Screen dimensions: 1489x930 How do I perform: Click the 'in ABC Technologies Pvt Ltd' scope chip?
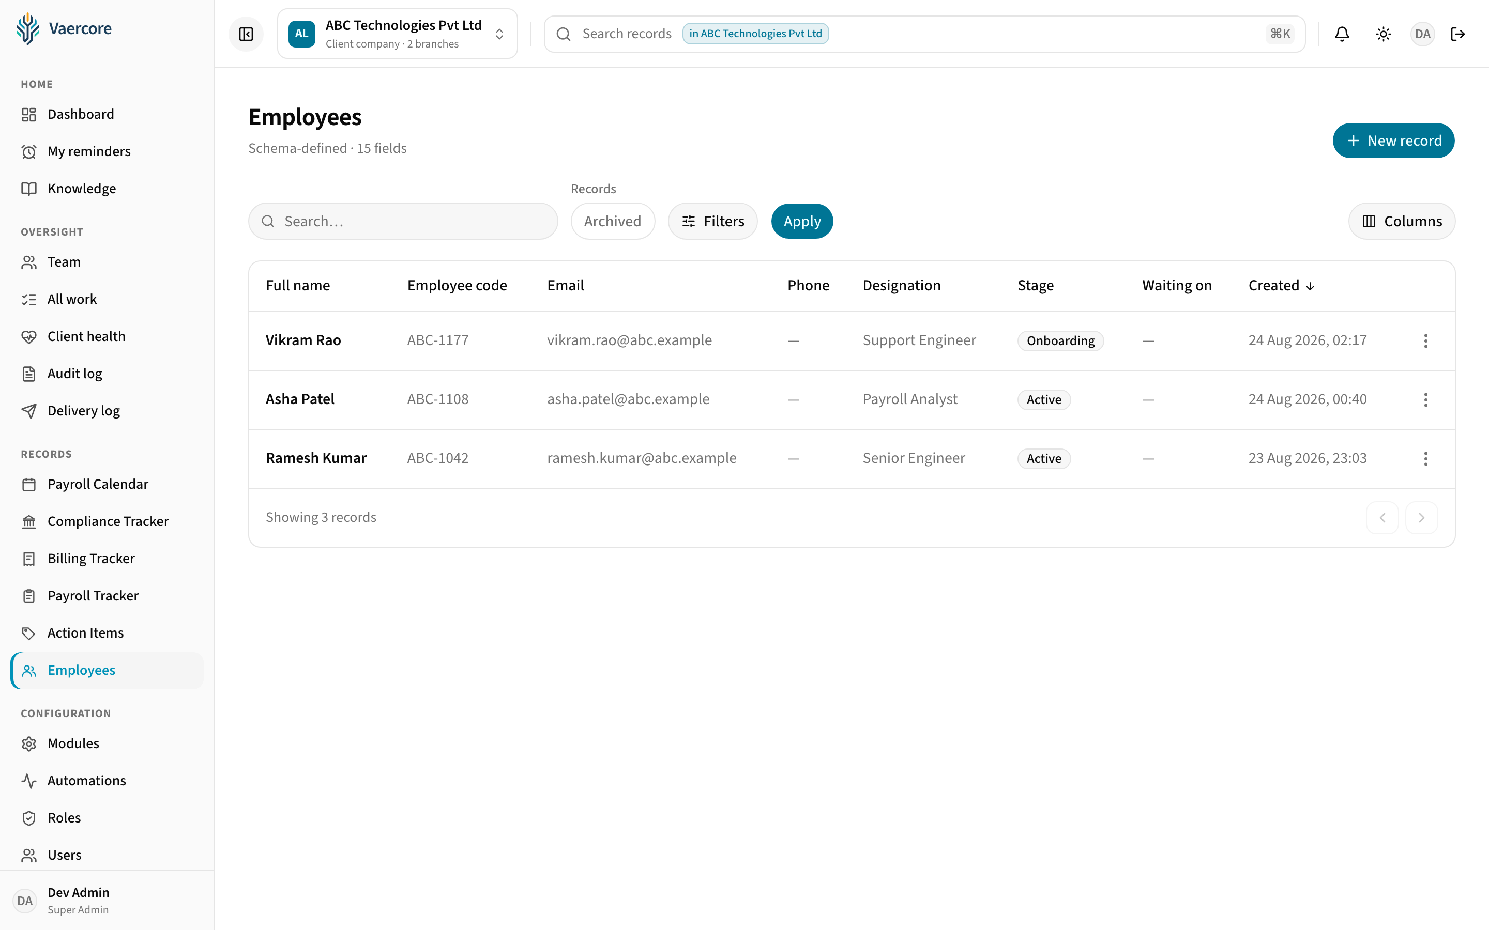pyautogui.click(x=755, y=34)
